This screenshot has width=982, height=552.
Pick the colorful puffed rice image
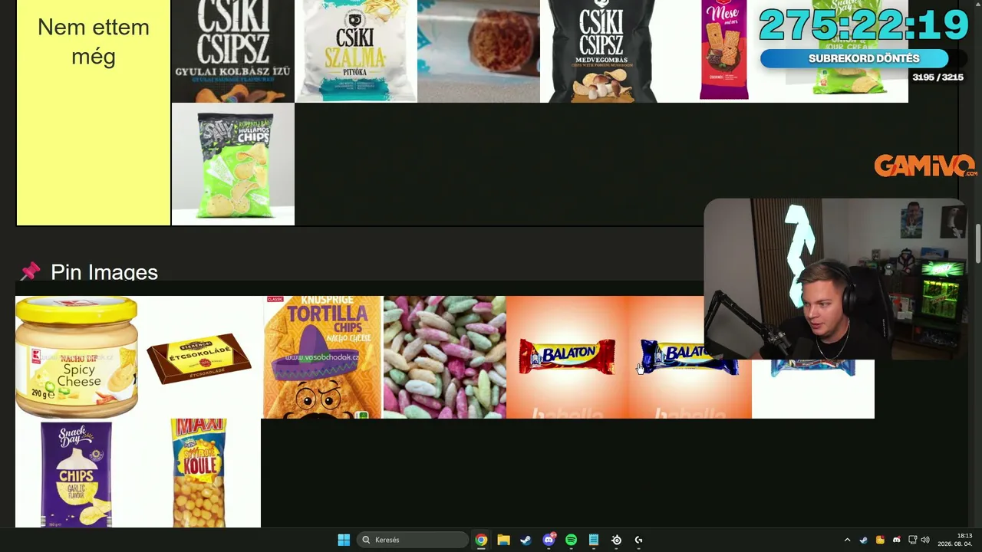445,357
